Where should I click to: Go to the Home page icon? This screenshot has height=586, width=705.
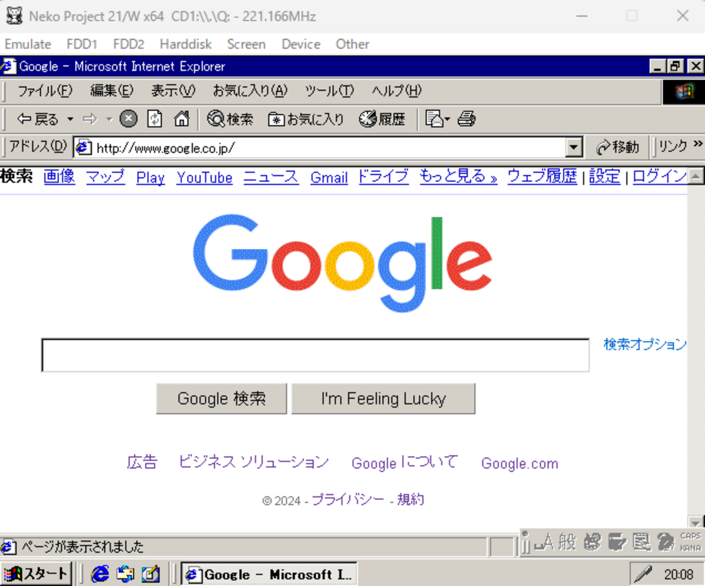point(182,119)
